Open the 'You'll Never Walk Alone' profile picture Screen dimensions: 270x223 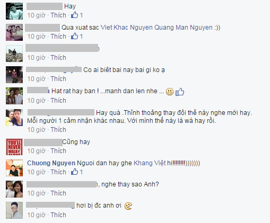14,147
